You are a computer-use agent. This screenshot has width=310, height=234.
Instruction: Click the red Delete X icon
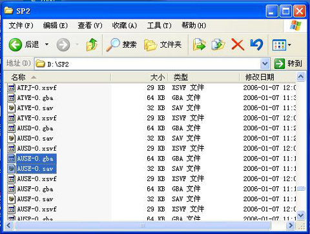(x=238, y=44)
